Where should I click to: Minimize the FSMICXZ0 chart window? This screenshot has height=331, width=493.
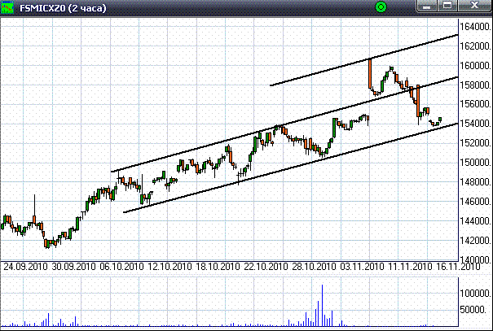click(427, 6)
